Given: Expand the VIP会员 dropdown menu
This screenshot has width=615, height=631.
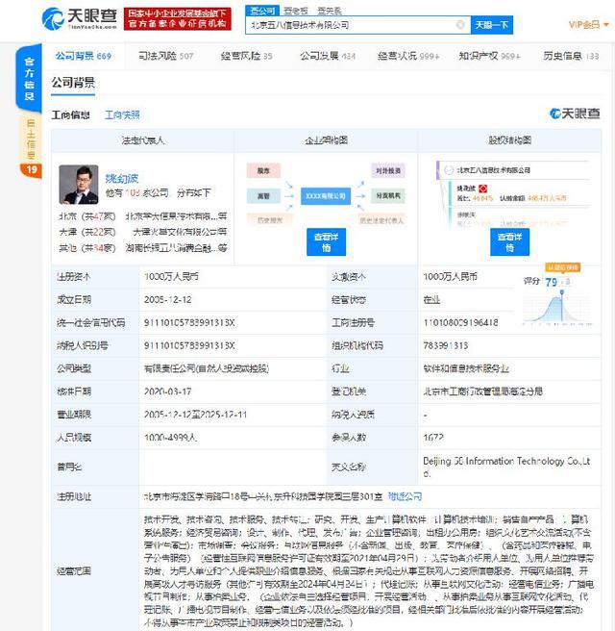Looking at the screenshot, I should [588, 25].
